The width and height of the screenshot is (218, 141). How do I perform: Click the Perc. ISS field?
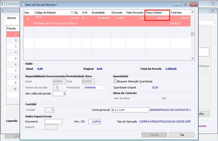[95, 122]
